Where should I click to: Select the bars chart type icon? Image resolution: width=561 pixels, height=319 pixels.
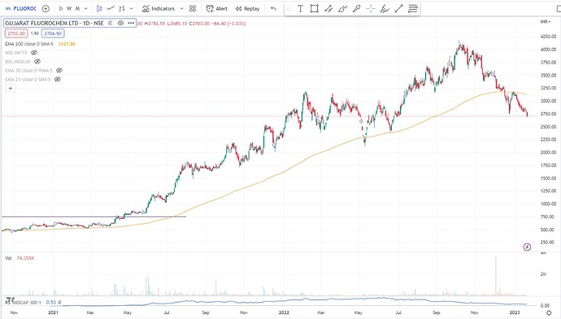122,9
